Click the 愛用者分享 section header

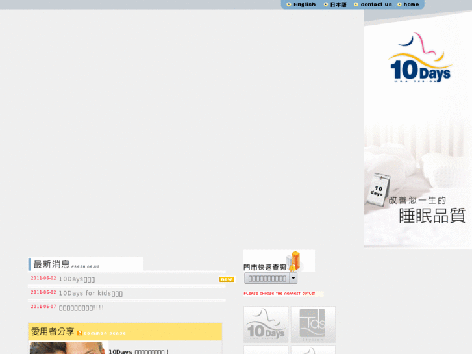(125, 332)
